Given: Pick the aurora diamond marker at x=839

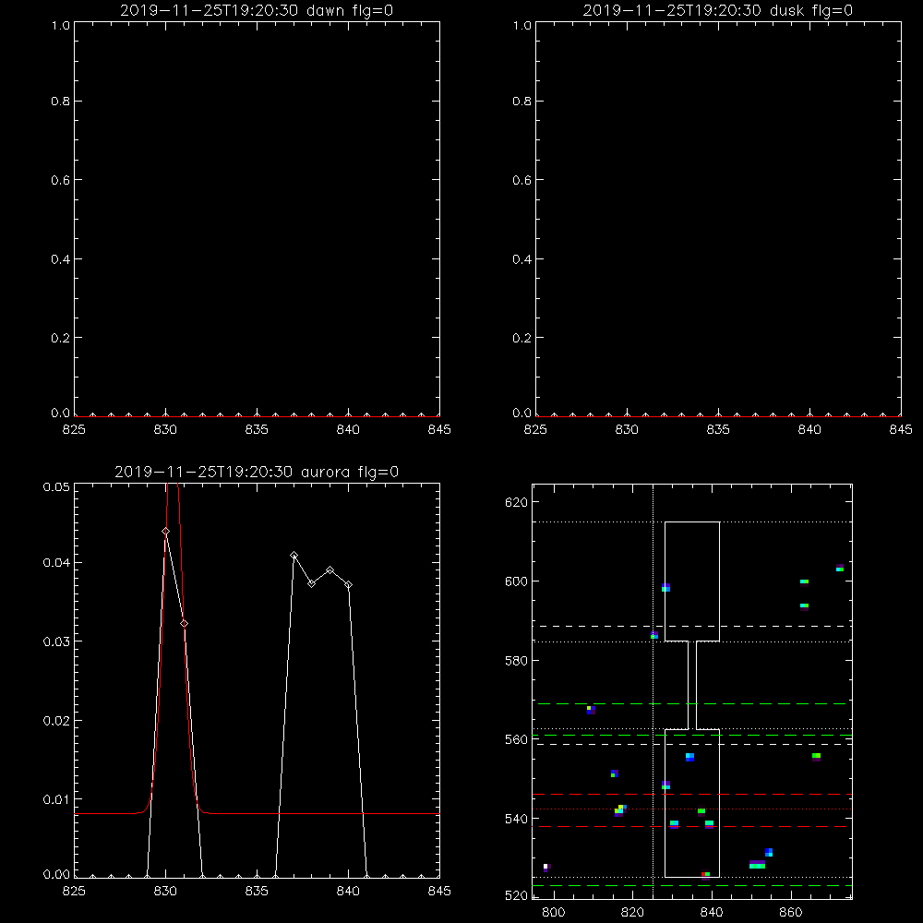Looking at the screenshot, I should [x=330, y=569].
